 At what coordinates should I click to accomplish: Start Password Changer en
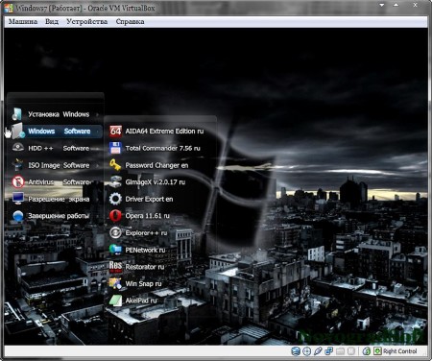coord(156,165)
